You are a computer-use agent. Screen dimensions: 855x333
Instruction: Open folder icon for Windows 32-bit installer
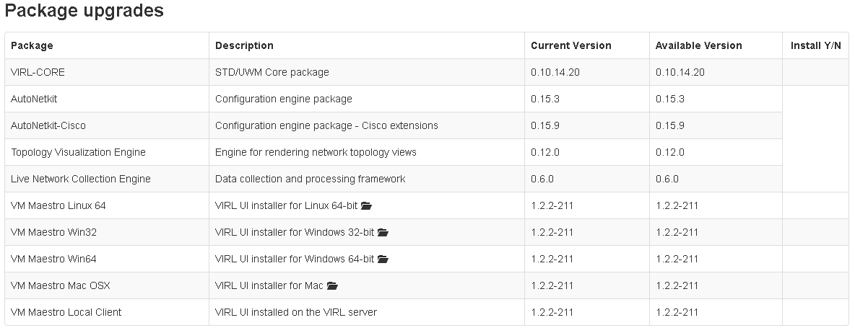point(383,232)
